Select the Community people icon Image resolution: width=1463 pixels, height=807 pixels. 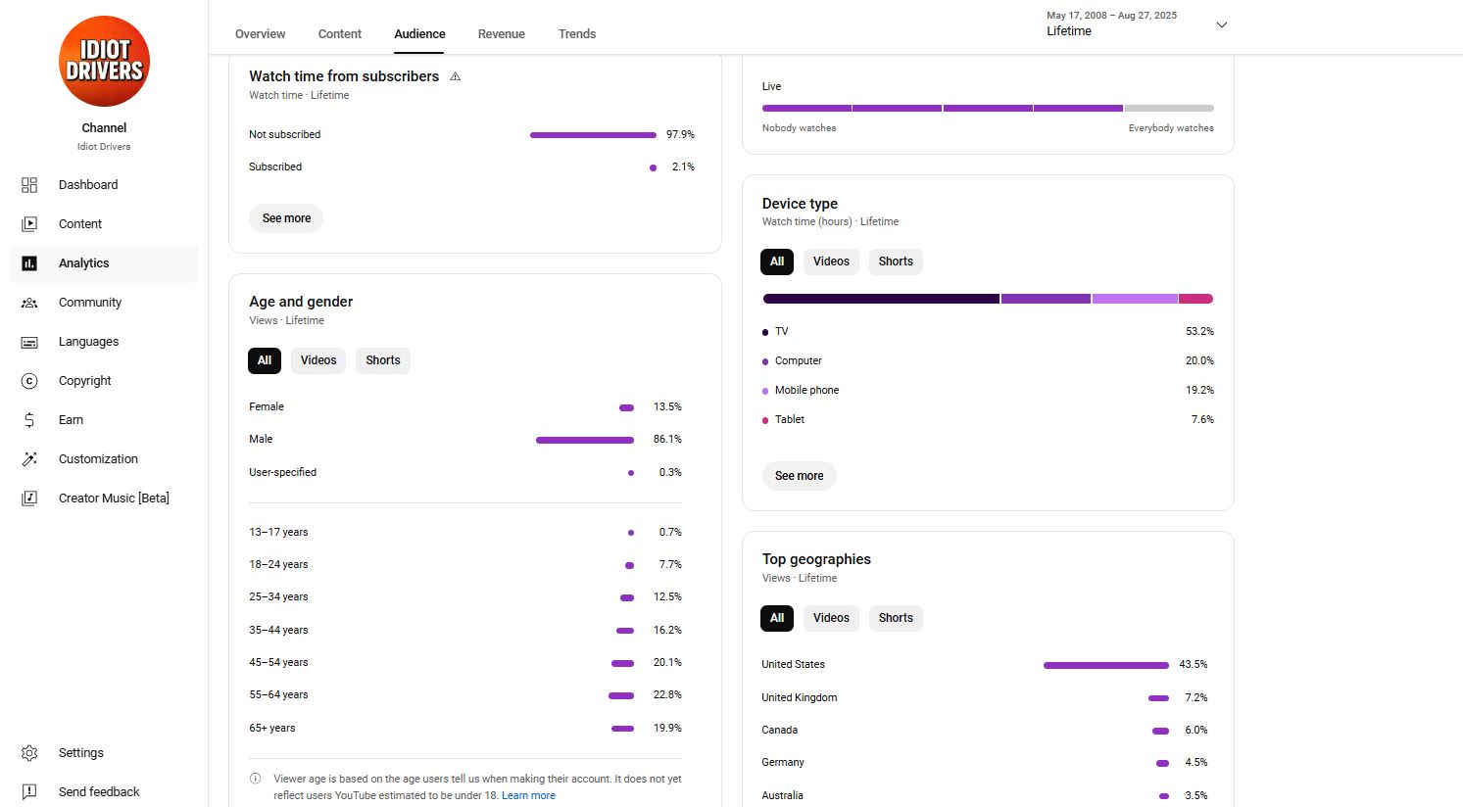click(29, 303)
